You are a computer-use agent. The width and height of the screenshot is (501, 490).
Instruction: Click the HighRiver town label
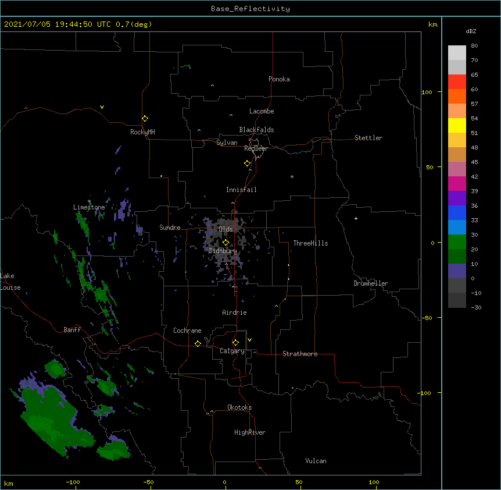pyautogui.click(x=250, y=432)
